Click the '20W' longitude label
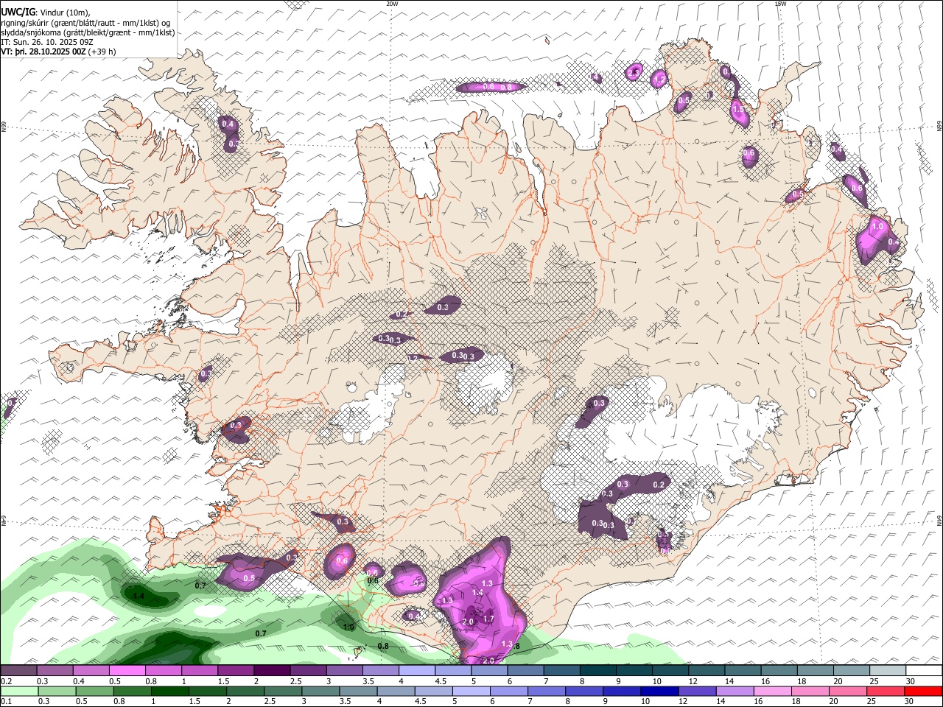The height and width of the screenshot is (707, 943). (x=392, y=4)
